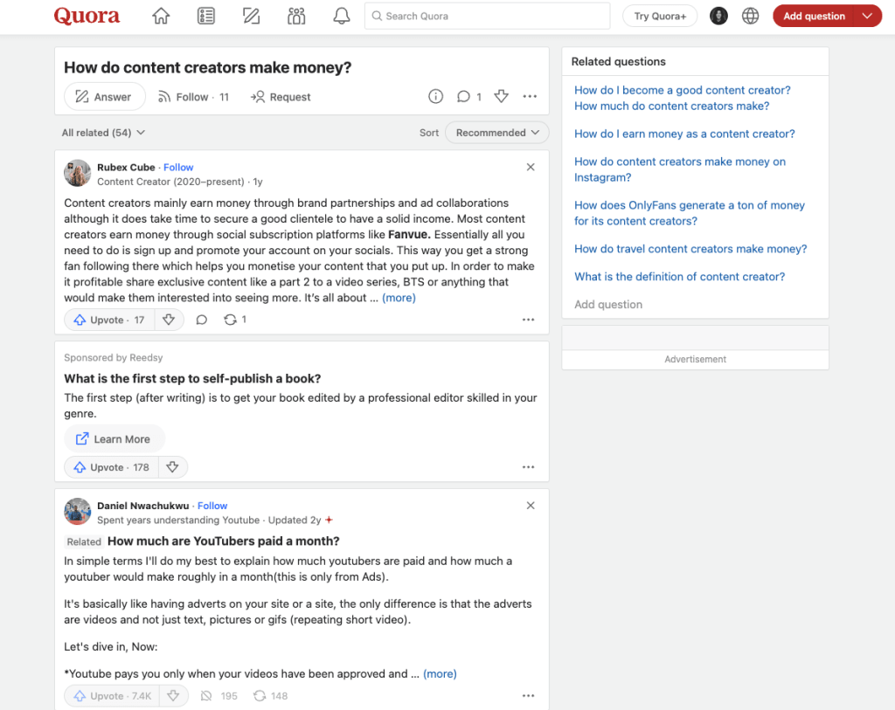Click Add question in Related questions panel
Image resolution: width=895 pixels, height=710 pixels.
pyautogui.click(x=608, y=305)
